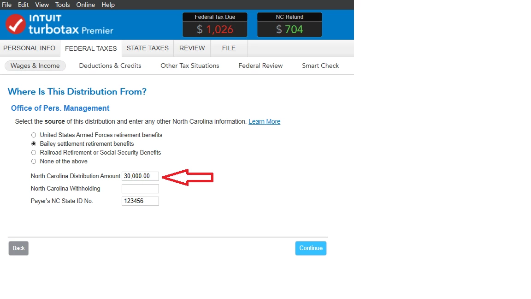Select United States Armed Forces retirement benefits
The image size is (531, 299).
coord(34,135)
